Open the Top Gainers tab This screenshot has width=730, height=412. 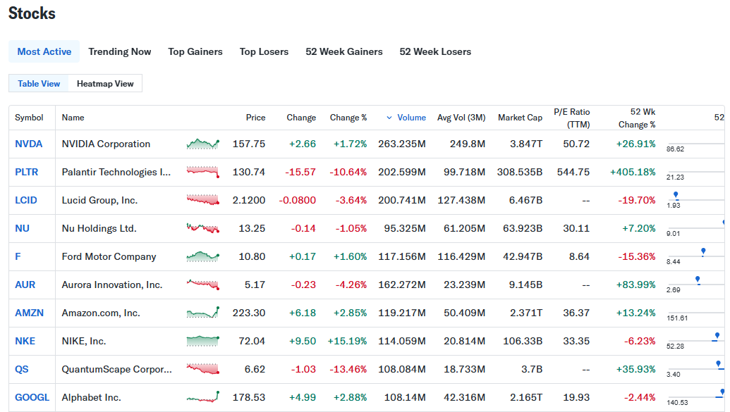(x=195, y=51)
